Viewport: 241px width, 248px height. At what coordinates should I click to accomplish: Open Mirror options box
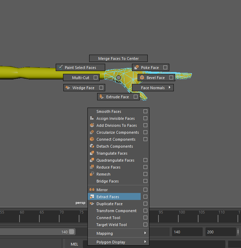tap(145, 189)
